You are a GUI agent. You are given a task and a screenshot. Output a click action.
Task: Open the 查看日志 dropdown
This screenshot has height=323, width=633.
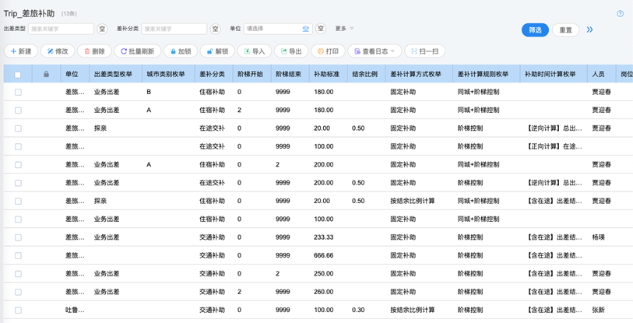click(x=375, y=51)
